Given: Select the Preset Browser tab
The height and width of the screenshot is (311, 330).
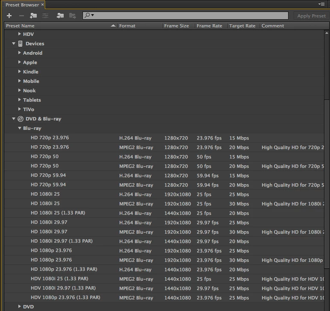Looking at the screenshot, I should (x=22, y=5).
